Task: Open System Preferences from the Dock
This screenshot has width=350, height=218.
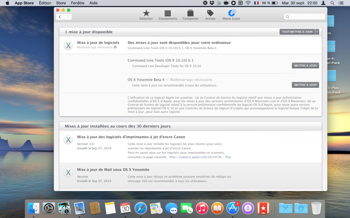Action: click(49, 208)
